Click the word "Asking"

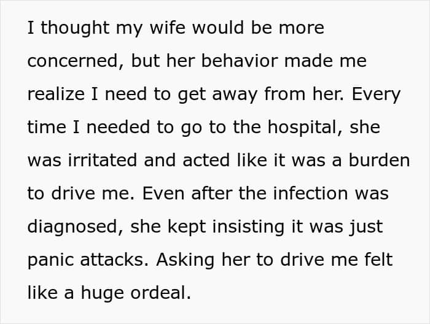pos(185,260)
